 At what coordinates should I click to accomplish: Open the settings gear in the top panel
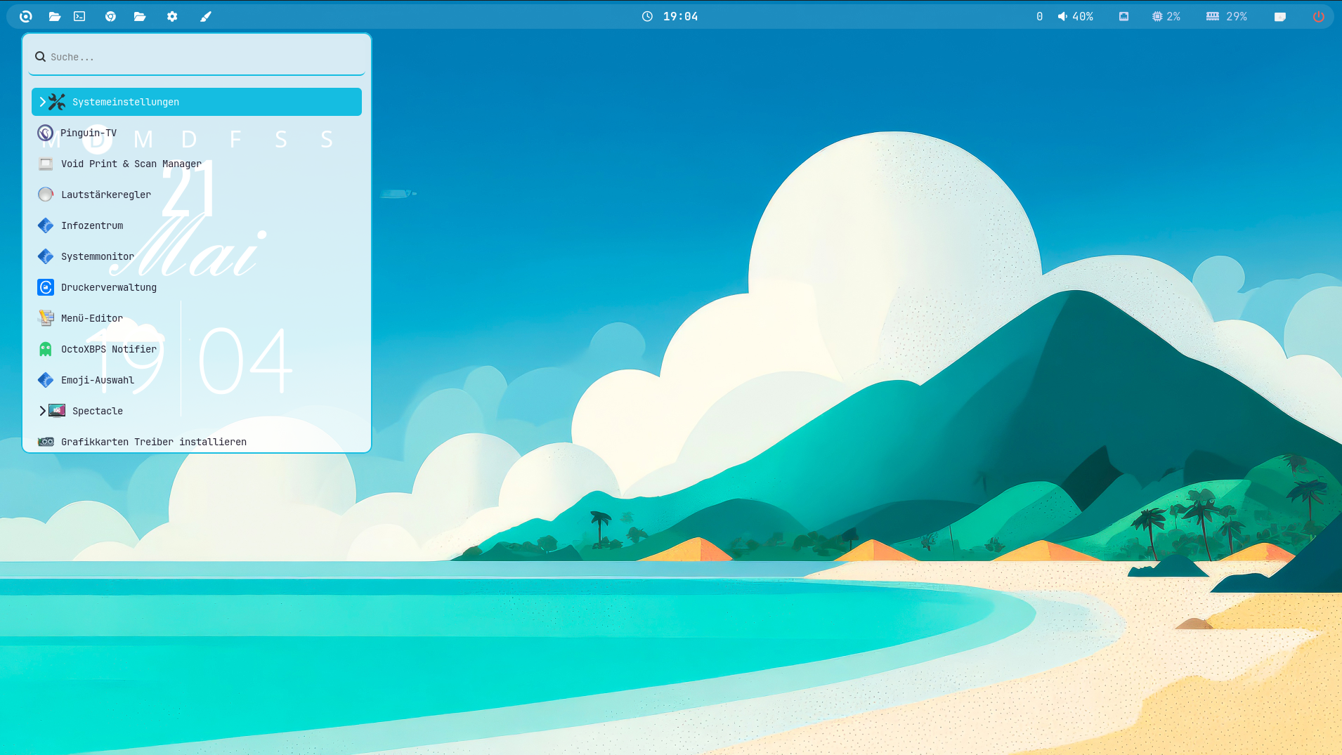pos(172,16)
